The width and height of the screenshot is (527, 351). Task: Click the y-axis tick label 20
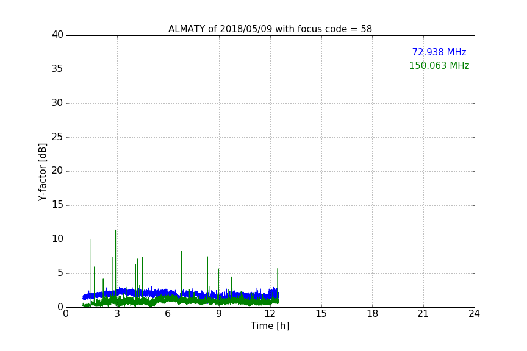pos(57,171)
